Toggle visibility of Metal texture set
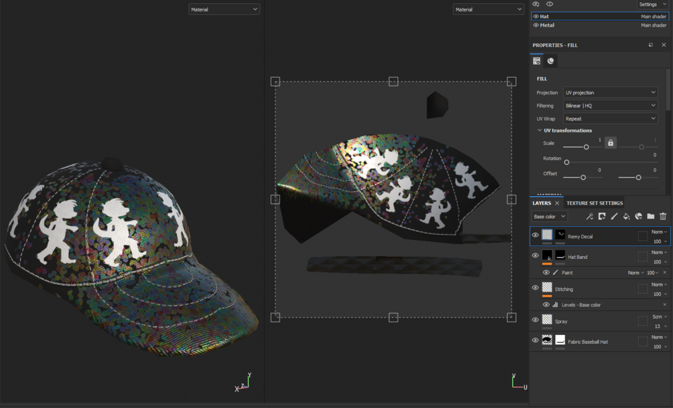 (536, 25)
